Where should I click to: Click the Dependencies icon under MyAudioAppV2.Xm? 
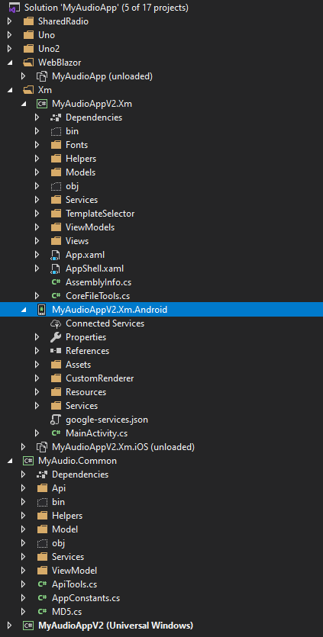pyautogui.click(x=56, y=117)
